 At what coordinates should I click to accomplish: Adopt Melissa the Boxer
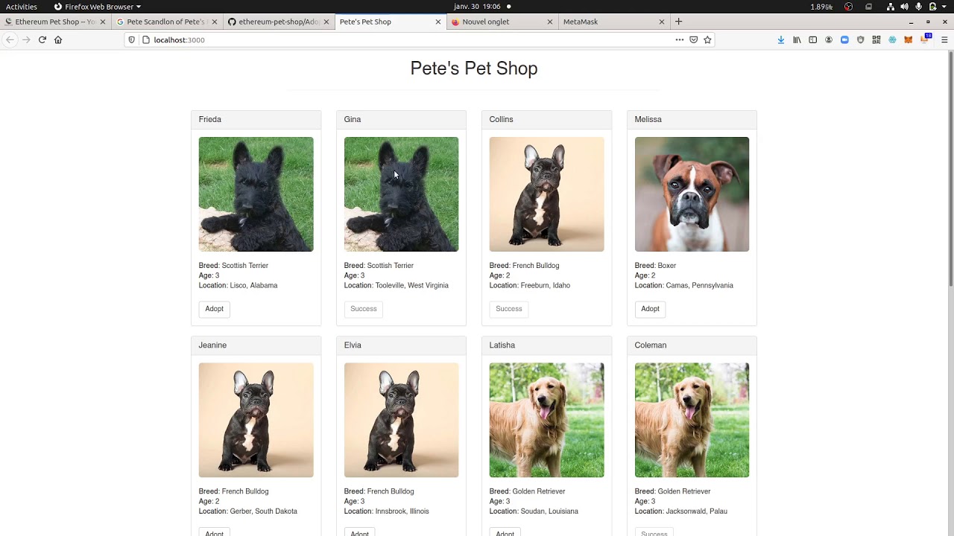tap(650, 309)
